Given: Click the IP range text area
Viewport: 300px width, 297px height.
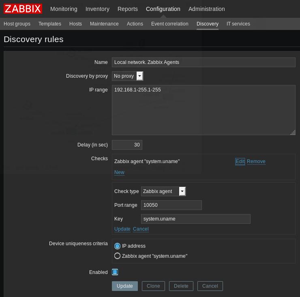Looking at the screenshot, I should point(204,110).
